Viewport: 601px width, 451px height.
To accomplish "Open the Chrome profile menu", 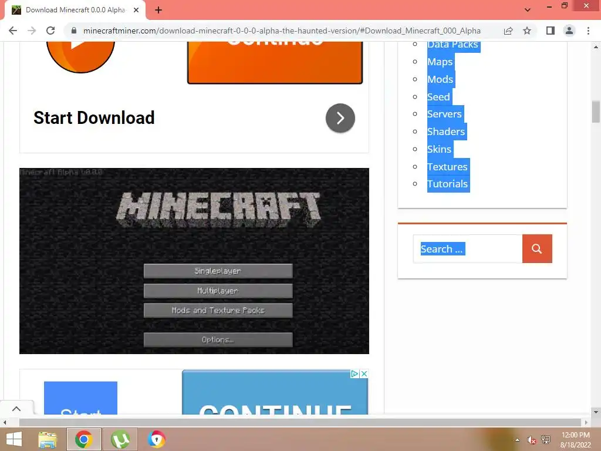I will [569, 31].
